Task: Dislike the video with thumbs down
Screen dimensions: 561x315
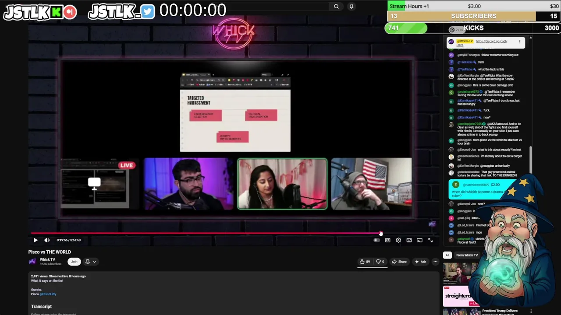Action: (380, 262)
